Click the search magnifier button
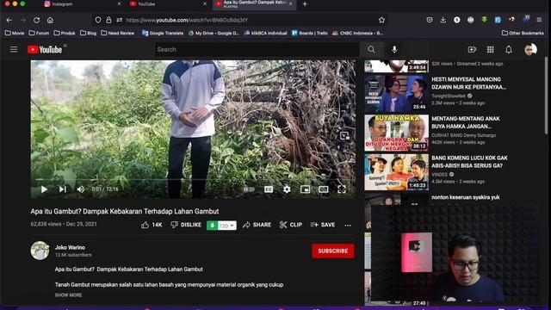Viewport: 551px width, 310px height. click(x=371, y=50)
